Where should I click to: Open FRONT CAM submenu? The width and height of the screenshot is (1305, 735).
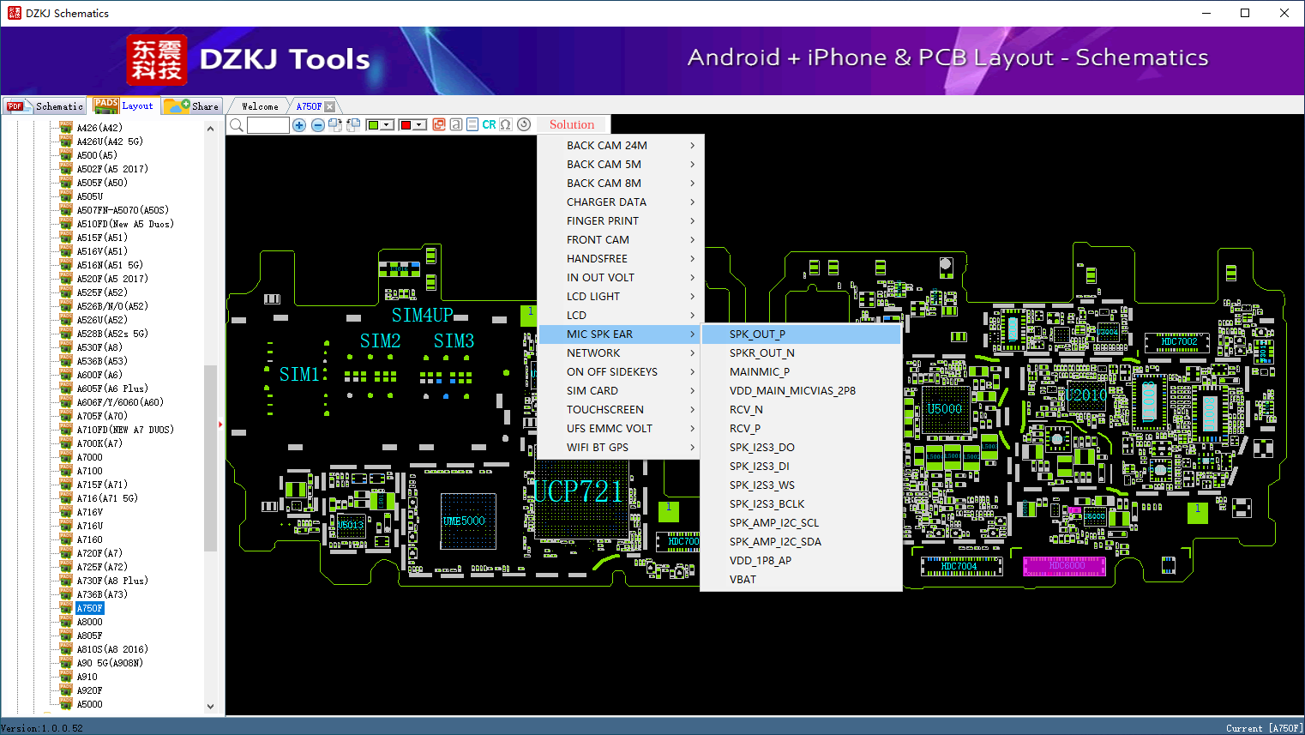click(x=622, y=240)
